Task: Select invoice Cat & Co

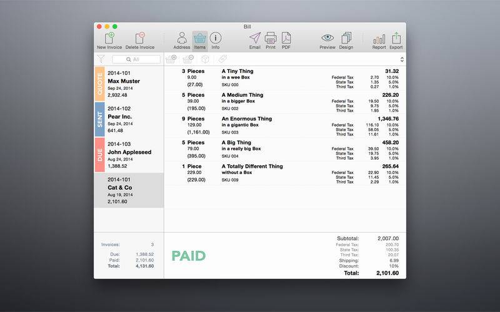Action: 129,190
